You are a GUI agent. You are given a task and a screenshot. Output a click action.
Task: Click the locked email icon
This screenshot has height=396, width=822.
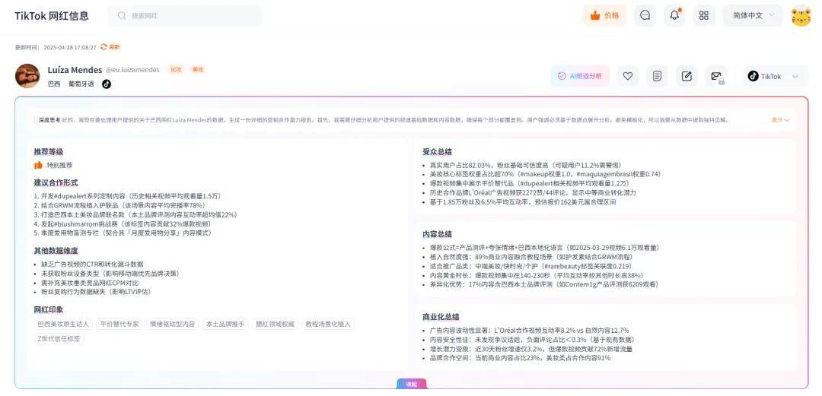(716, 76)
